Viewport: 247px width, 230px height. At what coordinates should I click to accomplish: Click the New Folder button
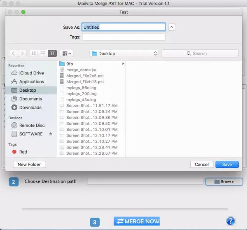(x=29, y=165)
